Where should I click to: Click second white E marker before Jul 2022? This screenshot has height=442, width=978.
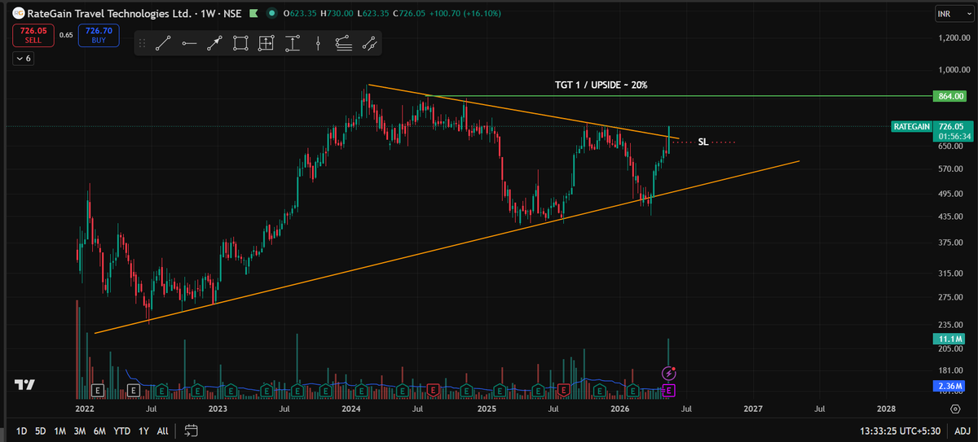point(132,391)
